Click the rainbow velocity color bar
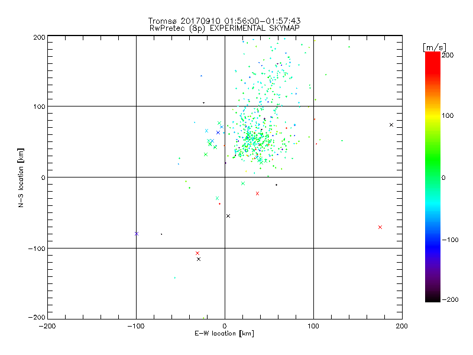The image size is (473, 355). pyautogui.click(x=433, y=177)
